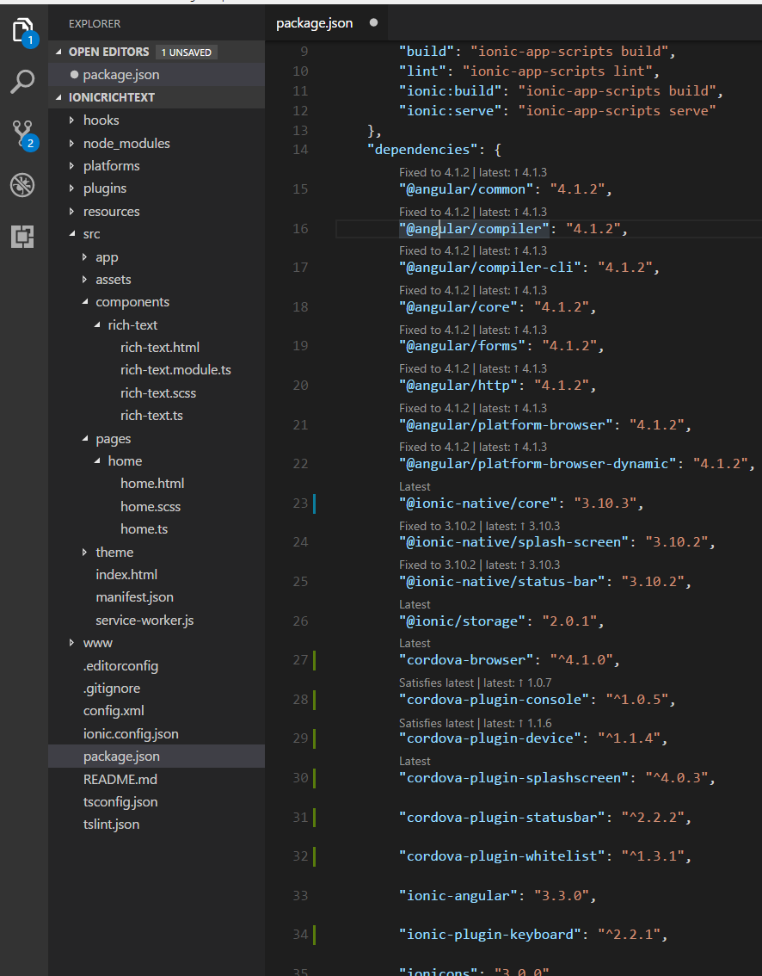The height and width of the screenshot is (976, 762).
Task: Open the Explorer view in activity bar
Action: tap(23, 33)
